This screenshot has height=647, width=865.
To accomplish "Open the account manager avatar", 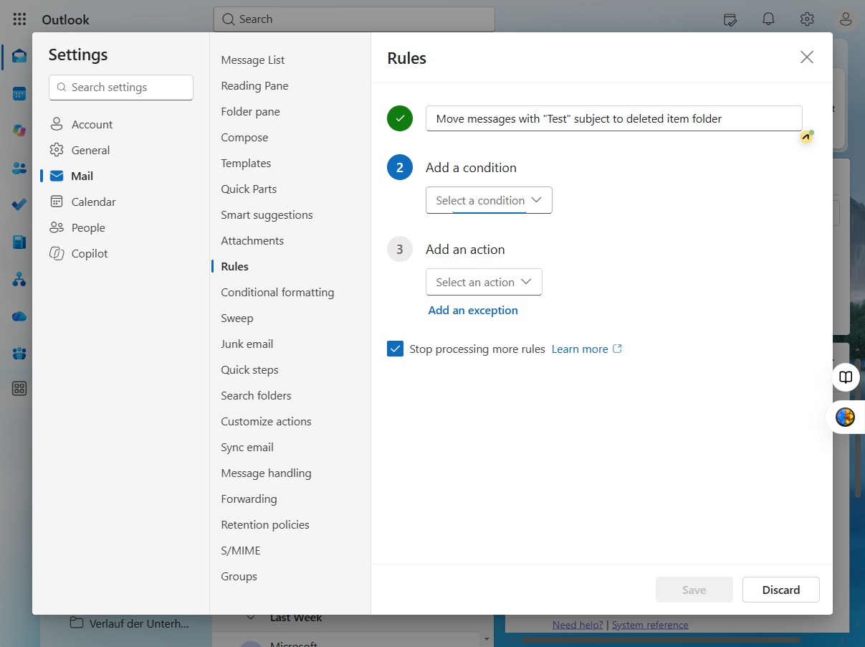I will [x=846, y=19].
